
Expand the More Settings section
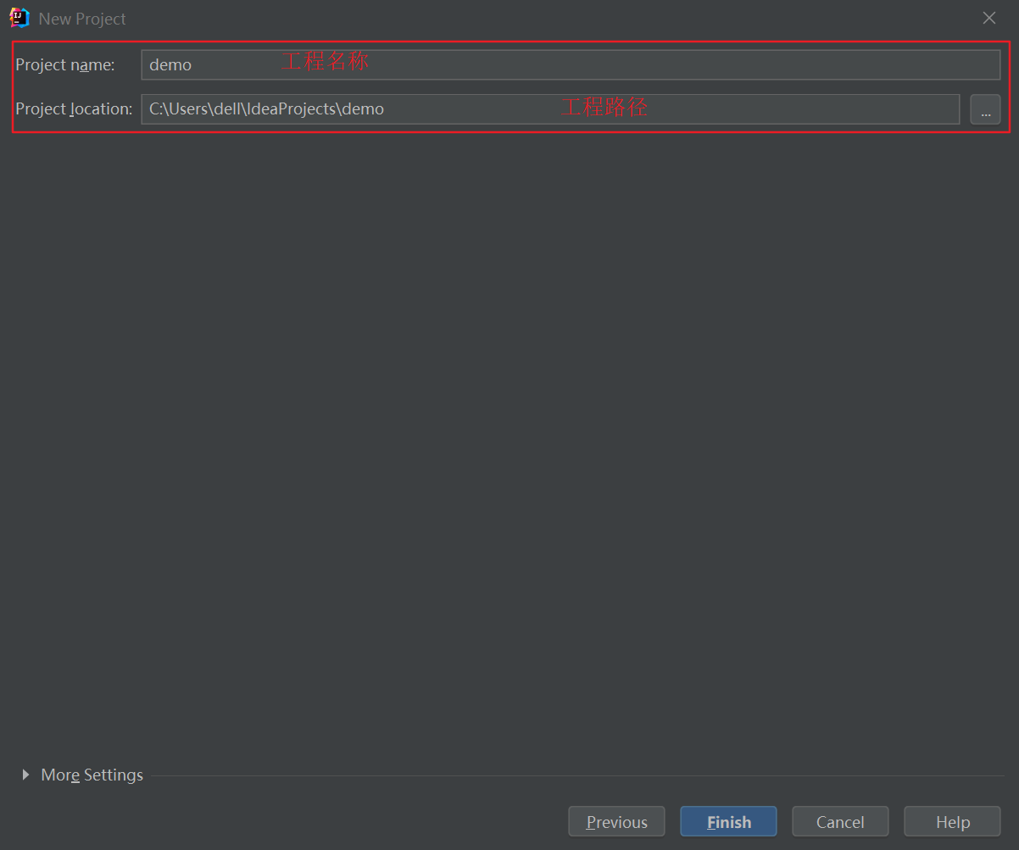[83, 775]
